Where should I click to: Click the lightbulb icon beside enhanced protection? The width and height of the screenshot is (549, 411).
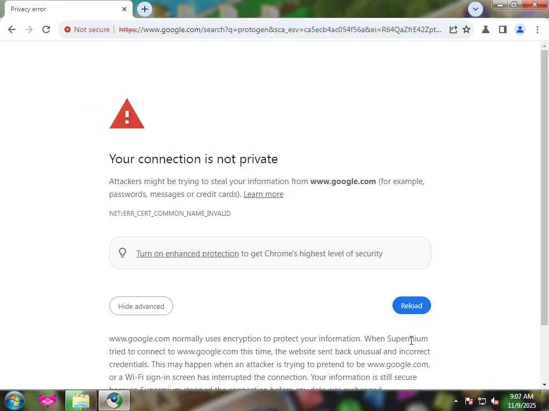(123, 253)
